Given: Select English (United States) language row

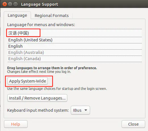Looking at the screenshot, I should 74,40.
